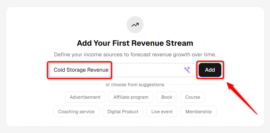270x133 pixels.
Task: Focus the Cold Storage Revenue input field
Action: coord(122,70)
